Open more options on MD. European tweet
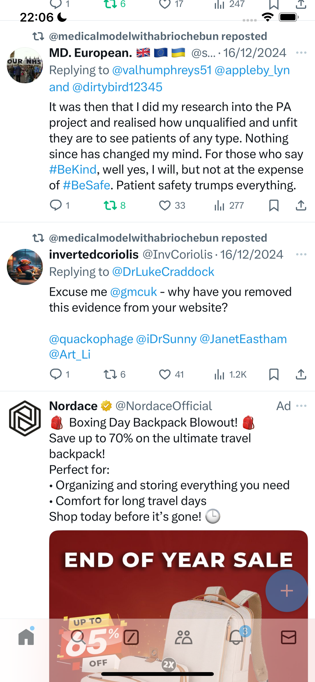Screen dimensions: 315x682 (x=301, y=53)
